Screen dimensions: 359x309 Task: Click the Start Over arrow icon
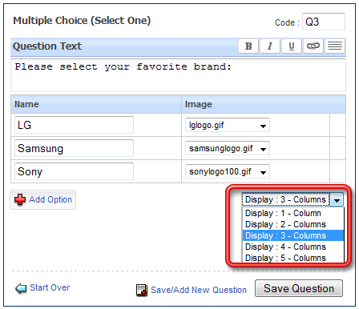(21, 288)
